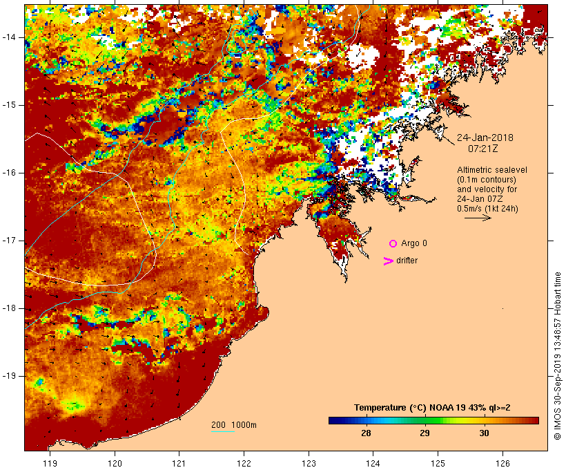Click the 'and velocity for' text line
The image size is (566, 470).
[x=487, y=189]
